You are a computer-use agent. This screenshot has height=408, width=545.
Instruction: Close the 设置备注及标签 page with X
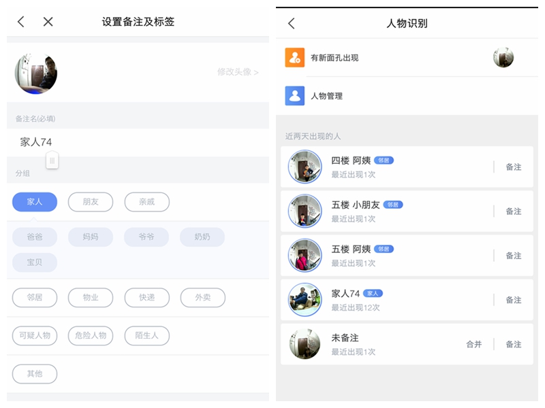tap(48, 22)
